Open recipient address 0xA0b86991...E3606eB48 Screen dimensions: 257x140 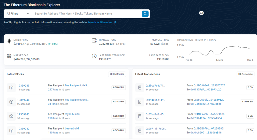(206, 132)
